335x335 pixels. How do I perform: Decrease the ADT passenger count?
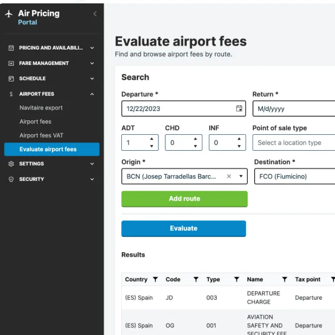(x=152, y=146)
